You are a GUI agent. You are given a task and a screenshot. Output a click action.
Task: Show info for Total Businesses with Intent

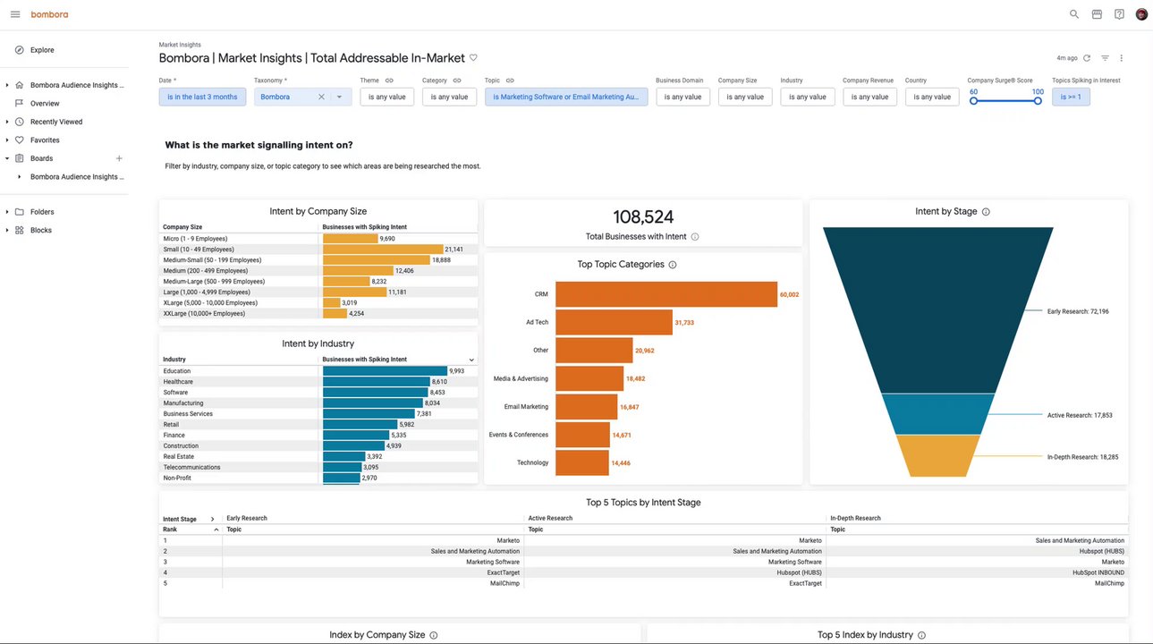pos(695,237)
